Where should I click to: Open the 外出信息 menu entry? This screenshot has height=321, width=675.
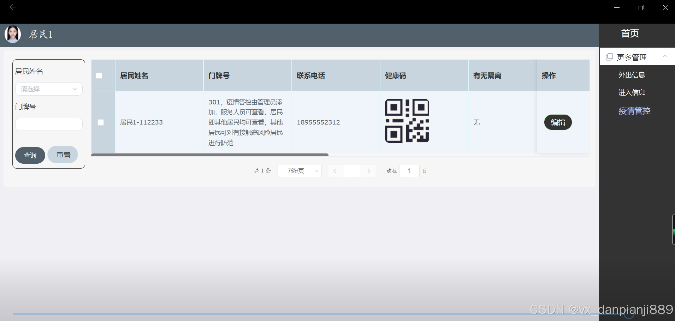[x=632, y=75]
